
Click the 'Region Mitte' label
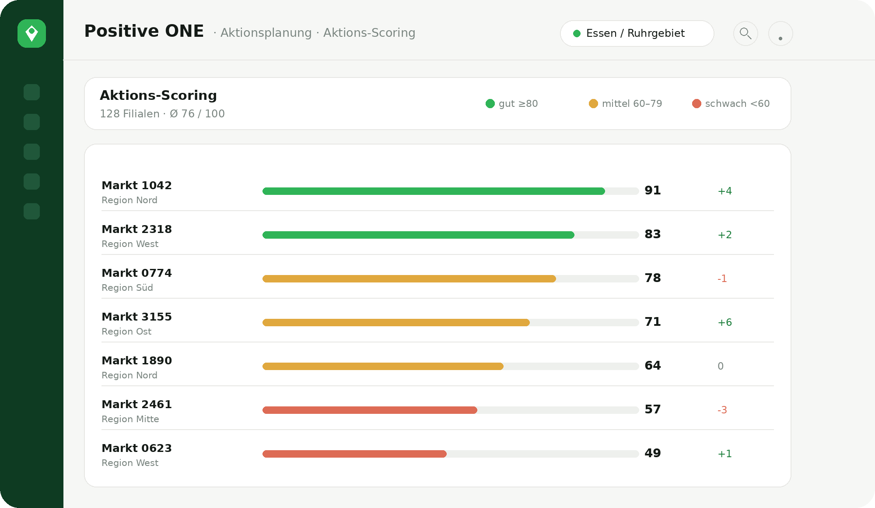point(130,419)
